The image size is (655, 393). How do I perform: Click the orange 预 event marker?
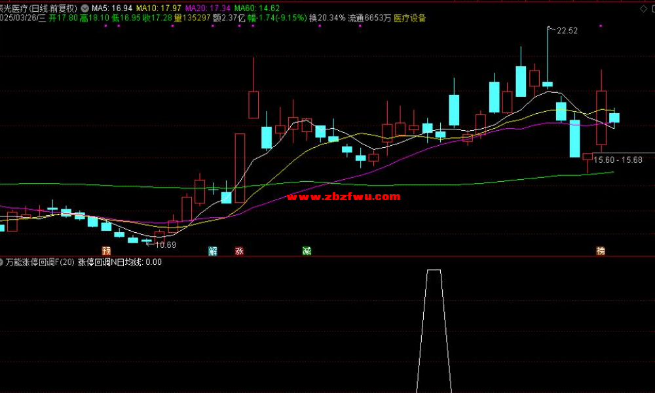click(x=107, y=250)
